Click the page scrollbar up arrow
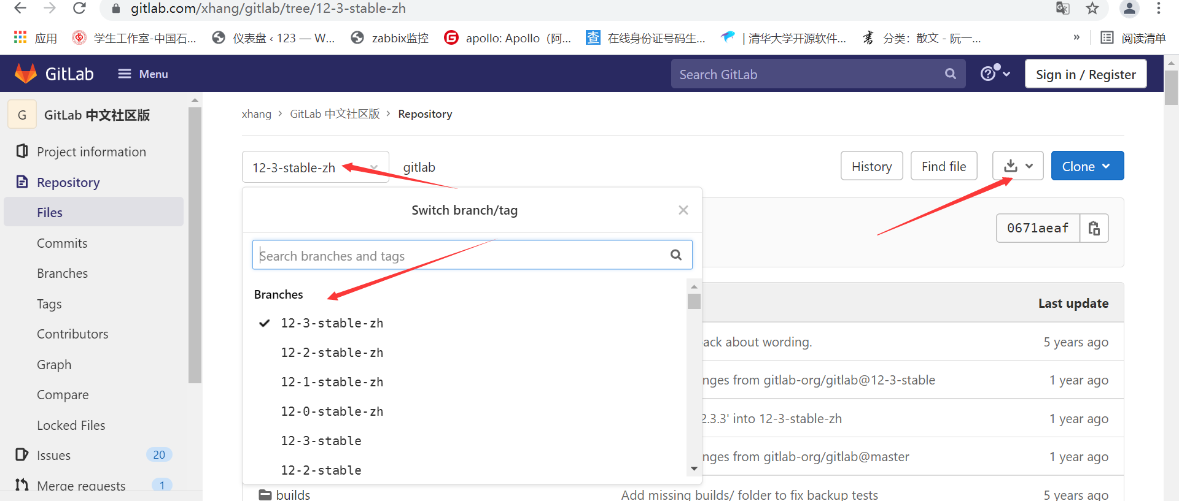This screenshot has height=501, width=1179. (1171, 63)
